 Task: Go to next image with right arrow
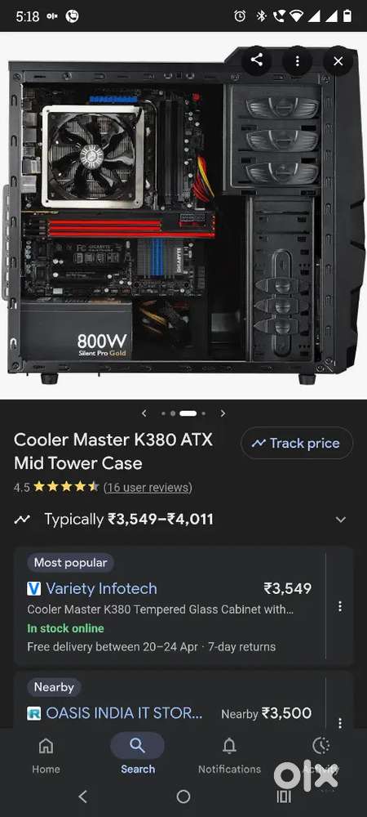click(223, 413)
